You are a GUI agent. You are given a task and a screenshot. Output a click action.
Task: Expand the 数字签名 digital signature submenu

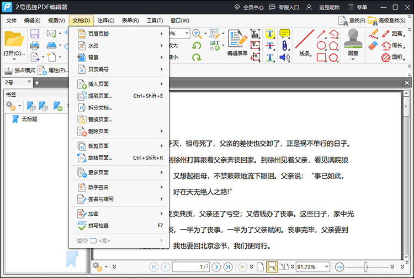pyautogui.click(x=119, y=187)
